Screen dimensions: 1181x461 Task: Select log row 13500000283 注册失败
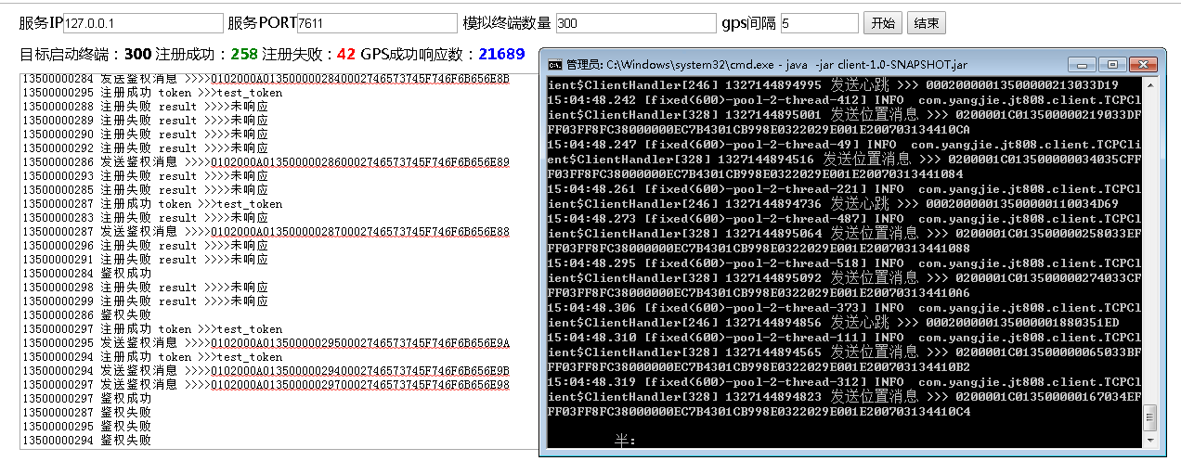(x=145, y=218)
